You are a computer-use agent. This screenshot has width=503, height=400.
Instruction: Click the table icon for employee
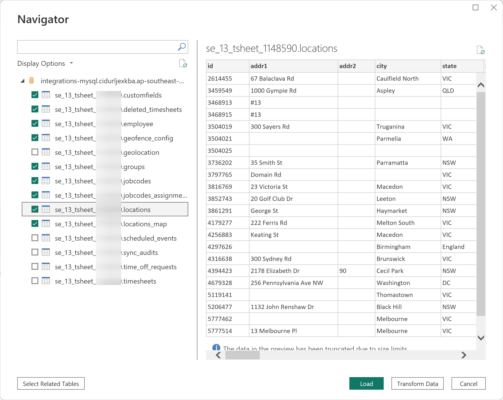tap(46, 124)
